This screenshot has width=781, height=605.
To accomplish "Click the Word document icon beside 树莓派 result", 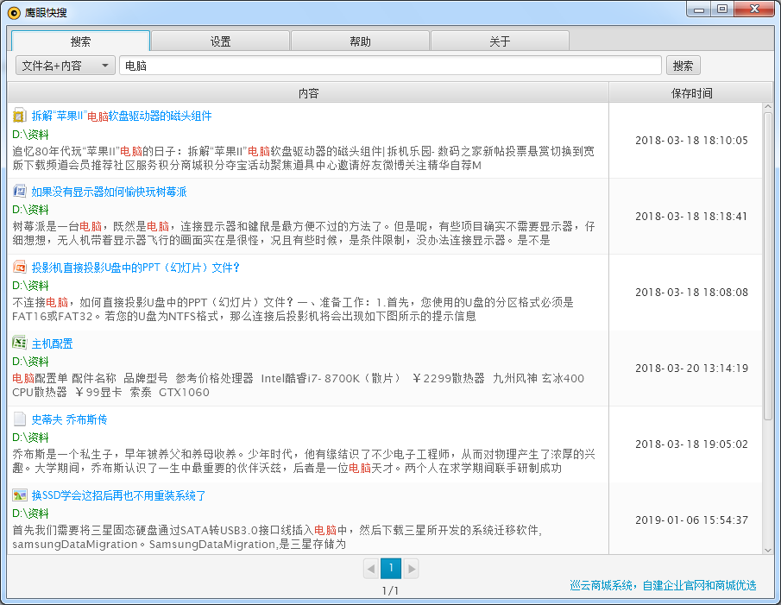I will pyautogui.click(x=20, y=192).
